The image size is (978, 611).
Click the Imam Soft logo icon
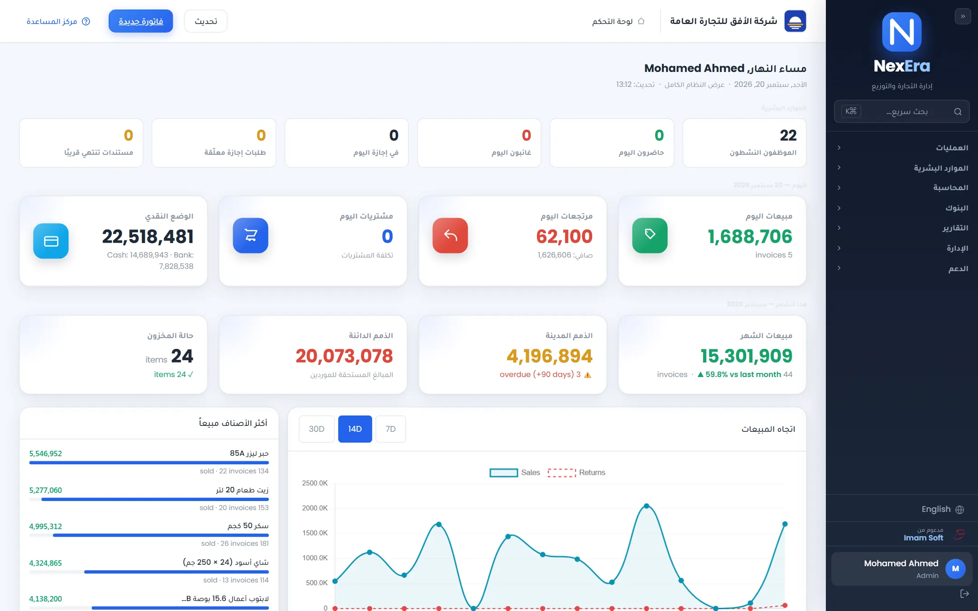[959, 534]
